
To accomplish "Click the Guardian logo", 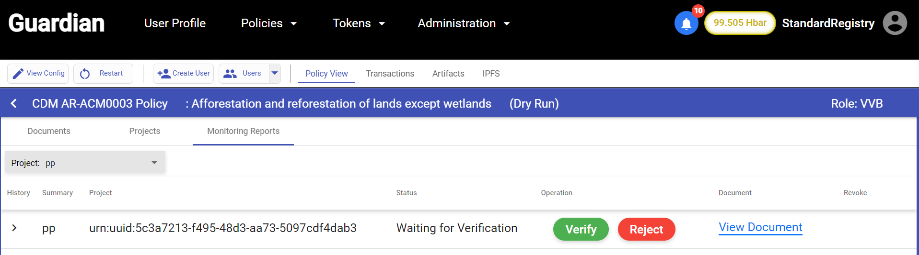I will click(x=57, y=23).
